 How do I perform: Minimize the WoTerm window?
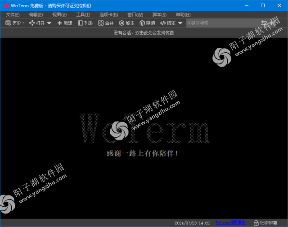tap(247, 5)
